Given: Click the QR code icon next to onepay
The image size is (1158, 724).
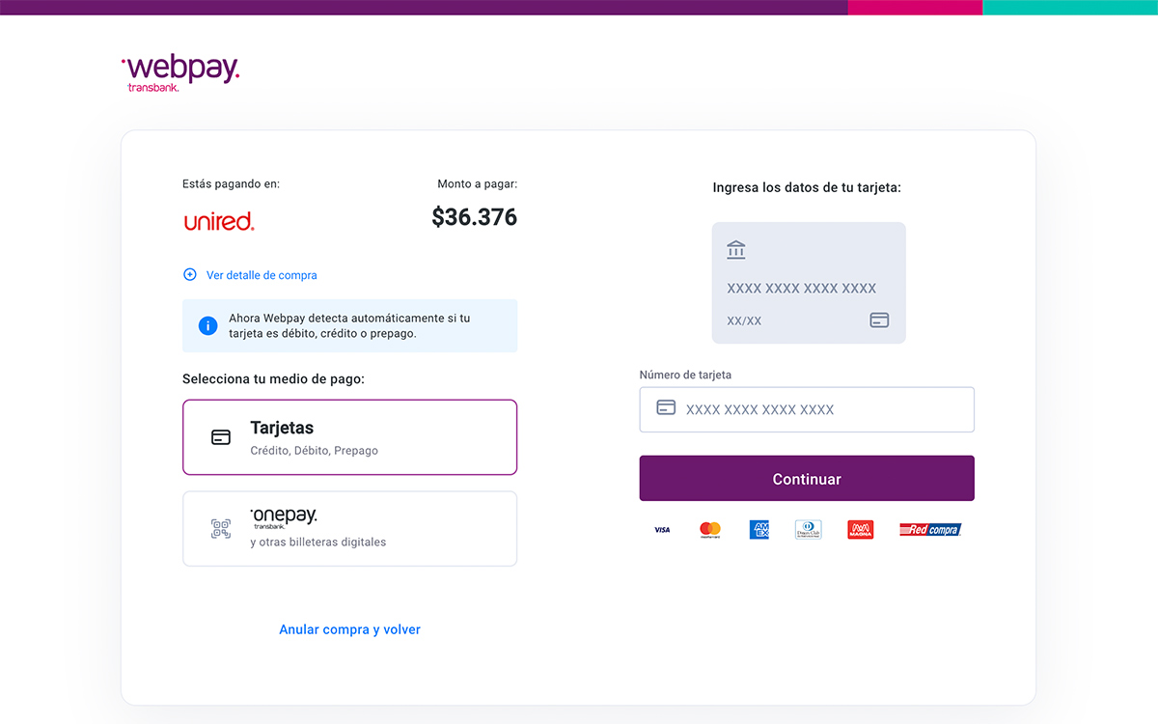Looking at the screenshot, I should pos(220,528).
